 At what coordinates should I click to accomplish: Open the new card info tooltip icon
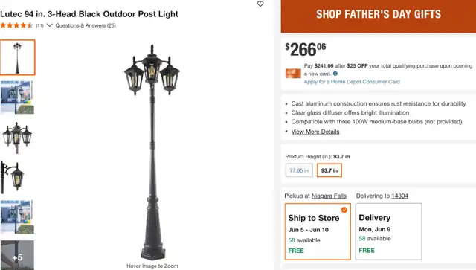coord(335,74)
